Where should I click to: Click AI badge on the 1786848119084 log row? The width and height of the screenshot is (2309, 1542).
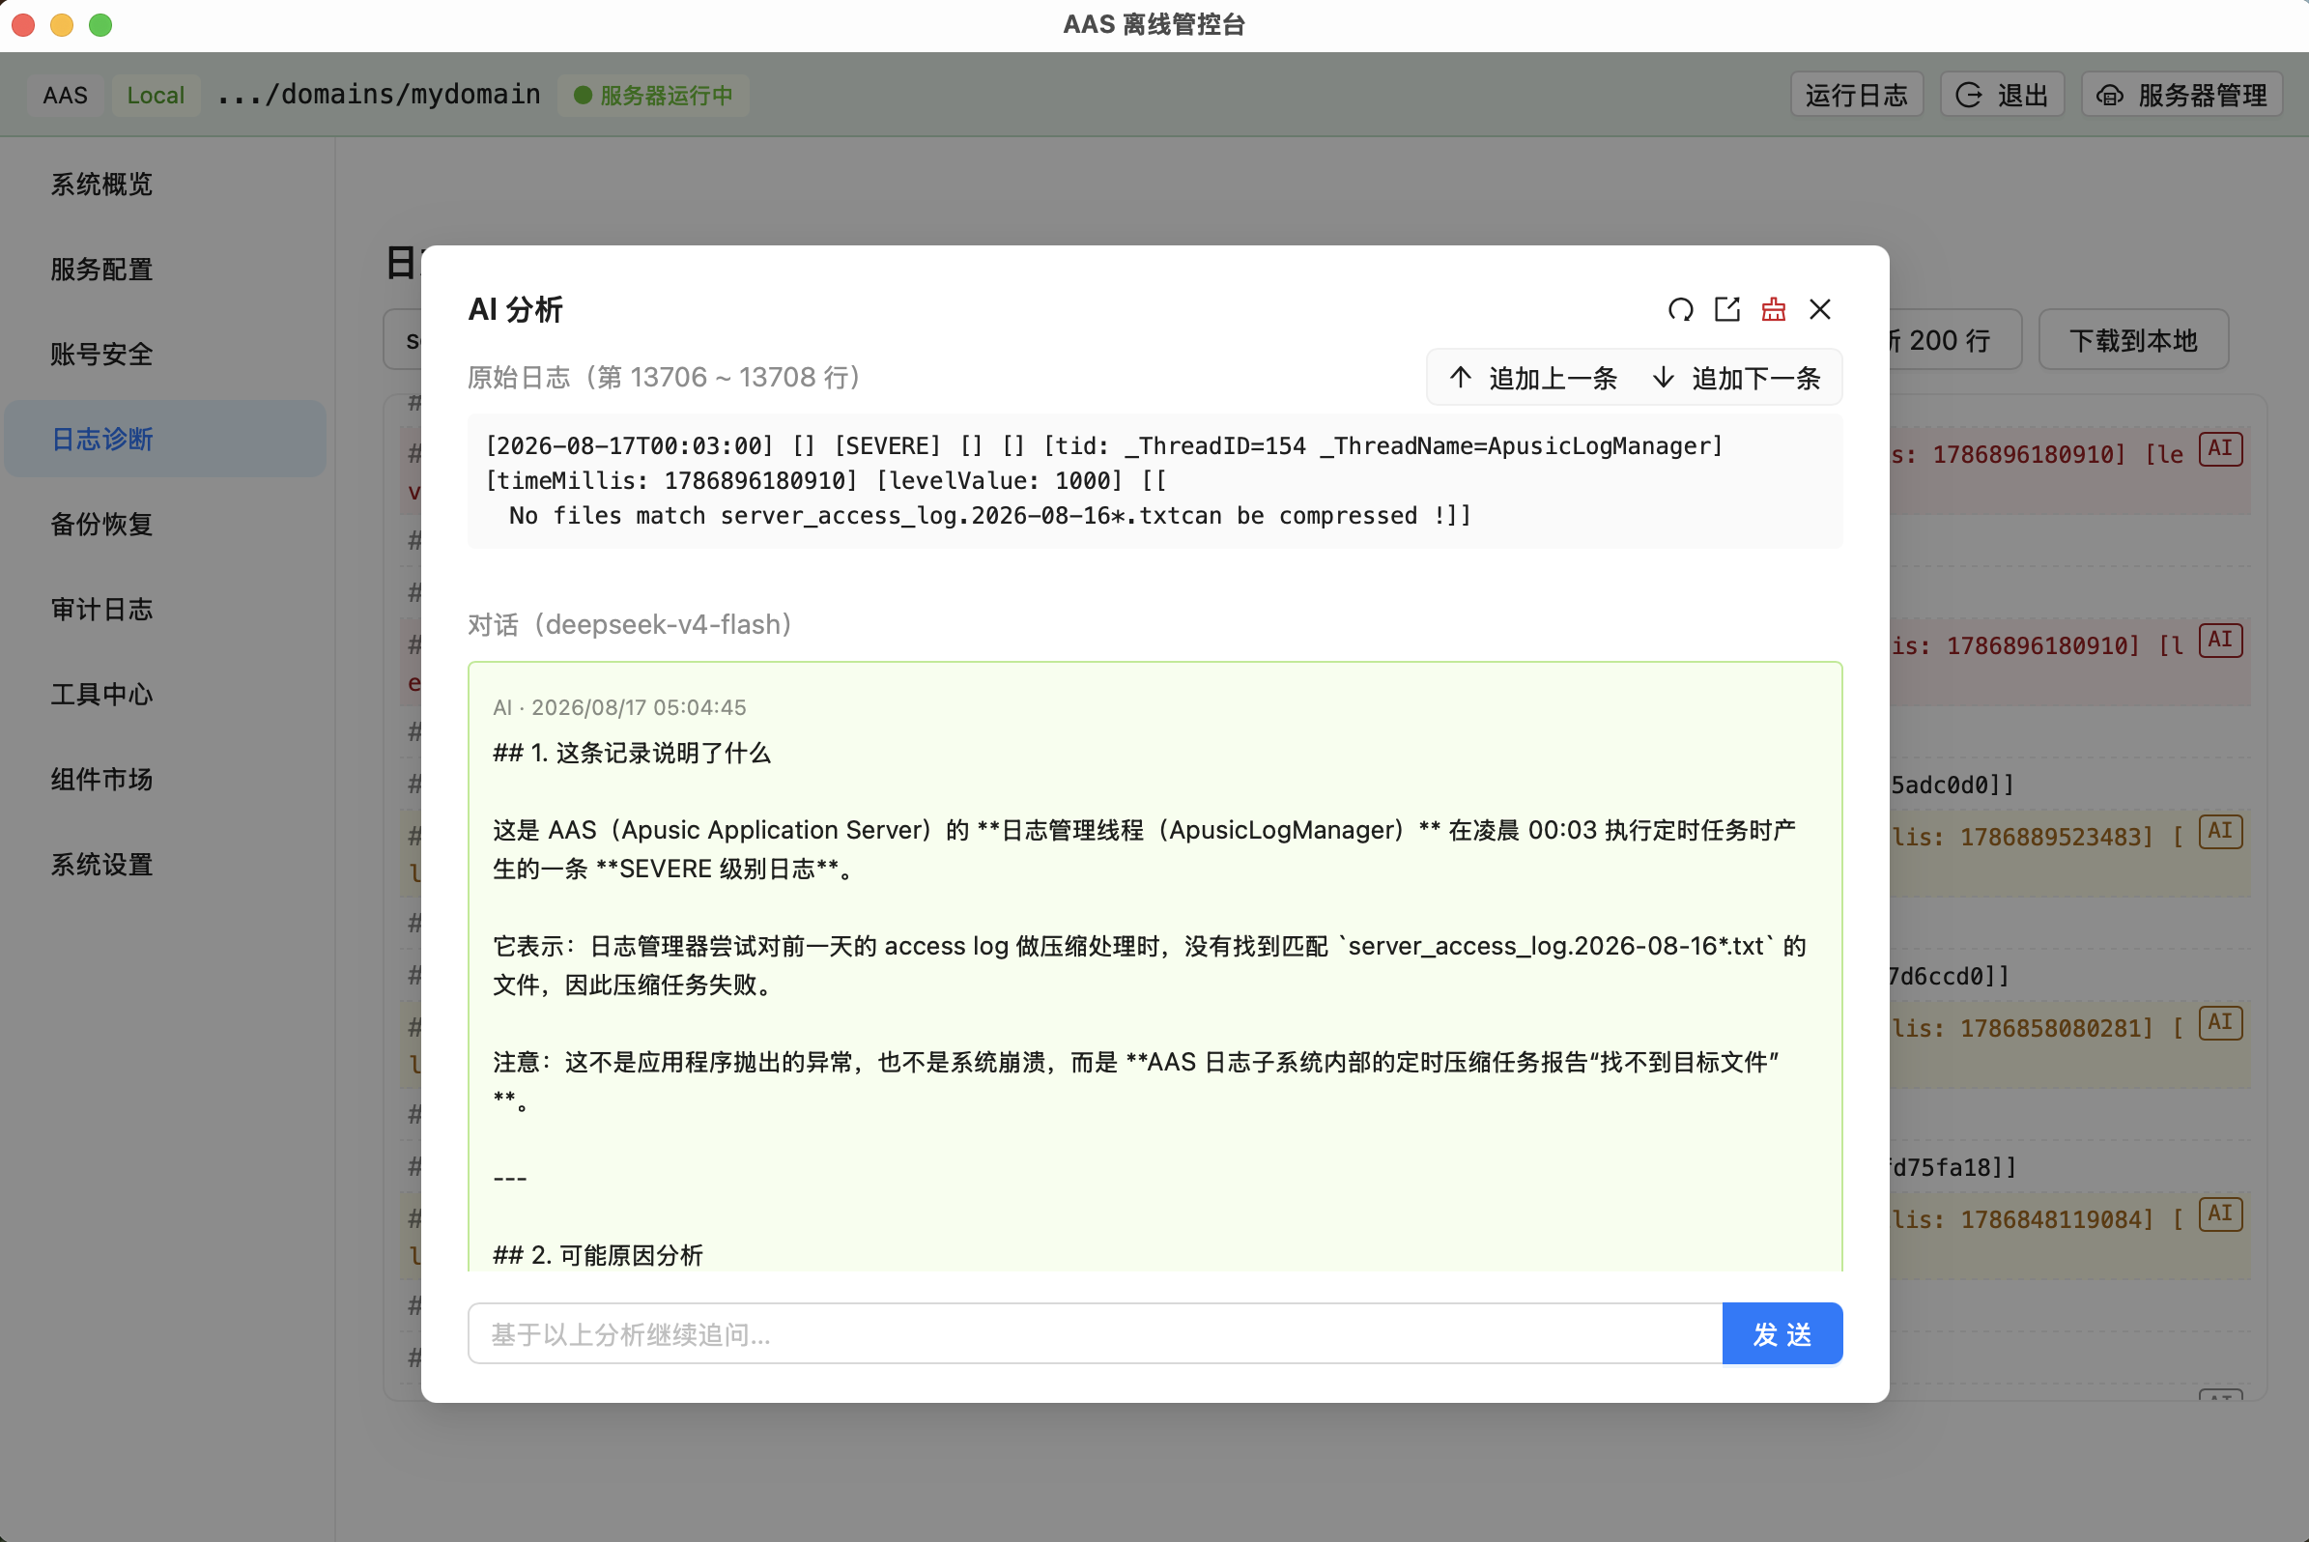[2220, 1214]
